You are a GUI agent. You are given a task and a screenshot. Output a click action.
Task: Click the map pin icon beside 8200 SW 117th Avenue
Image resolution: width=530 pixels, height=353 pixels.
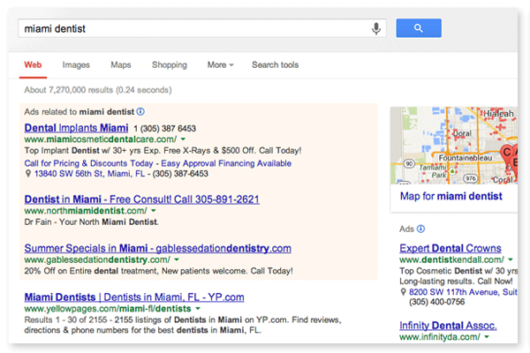(403, 292)
